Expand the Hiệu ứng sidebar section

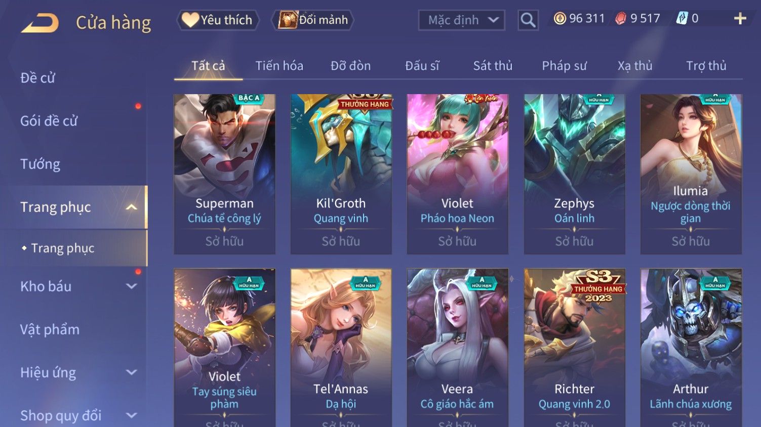click(x=131, y=372)
